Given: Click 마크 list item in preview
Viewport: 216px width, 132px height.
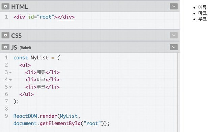Looking at the screenshot, I should [x=202, y=13].
